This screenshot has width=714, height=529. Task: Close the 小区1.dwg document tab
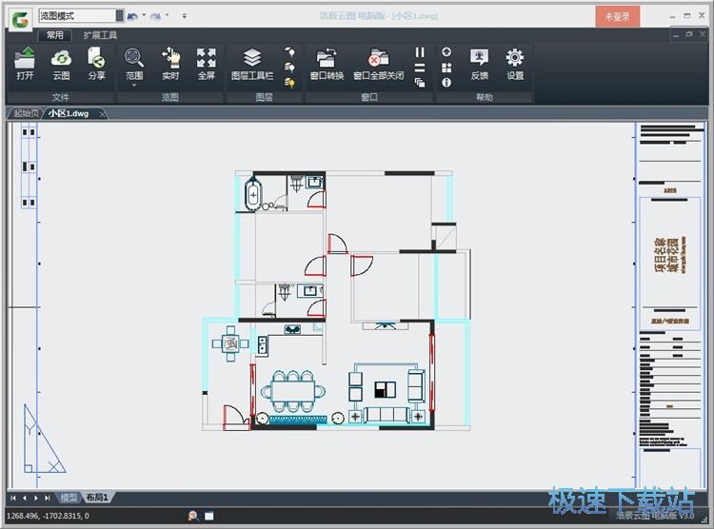tap(104, 114)
